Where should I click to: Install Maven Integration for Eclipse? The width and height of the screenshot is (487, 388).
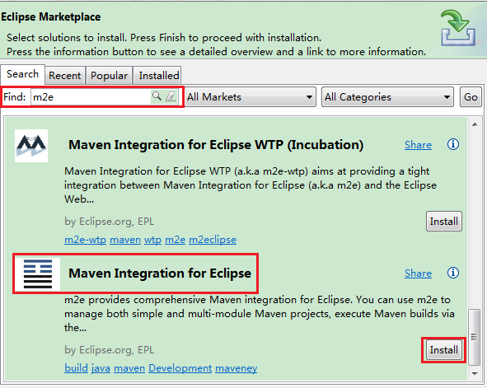click(444, 350)
